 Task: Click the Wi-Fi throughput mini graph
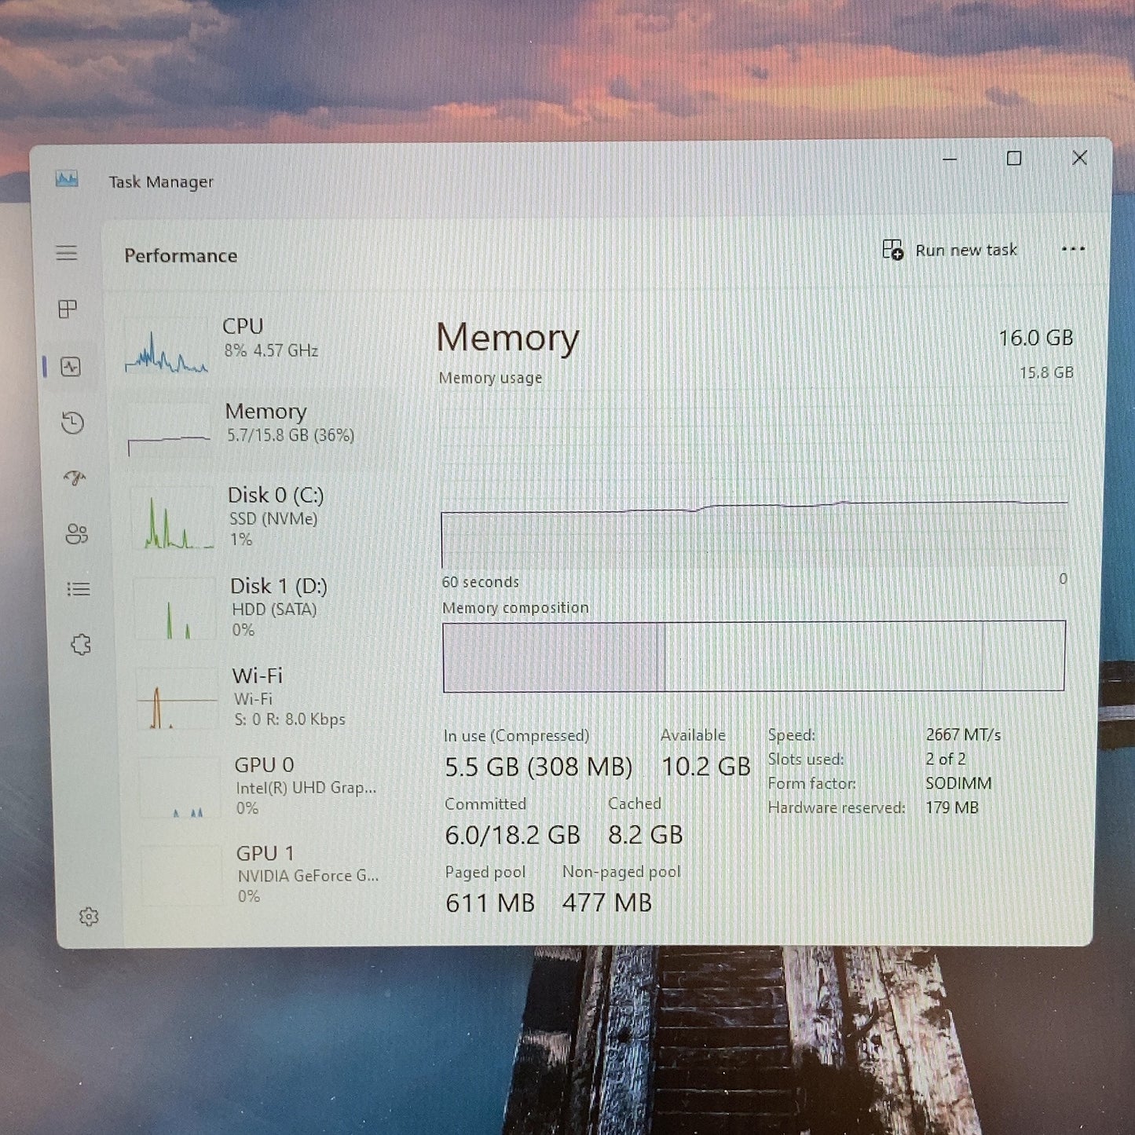click(x=178, y=699)
